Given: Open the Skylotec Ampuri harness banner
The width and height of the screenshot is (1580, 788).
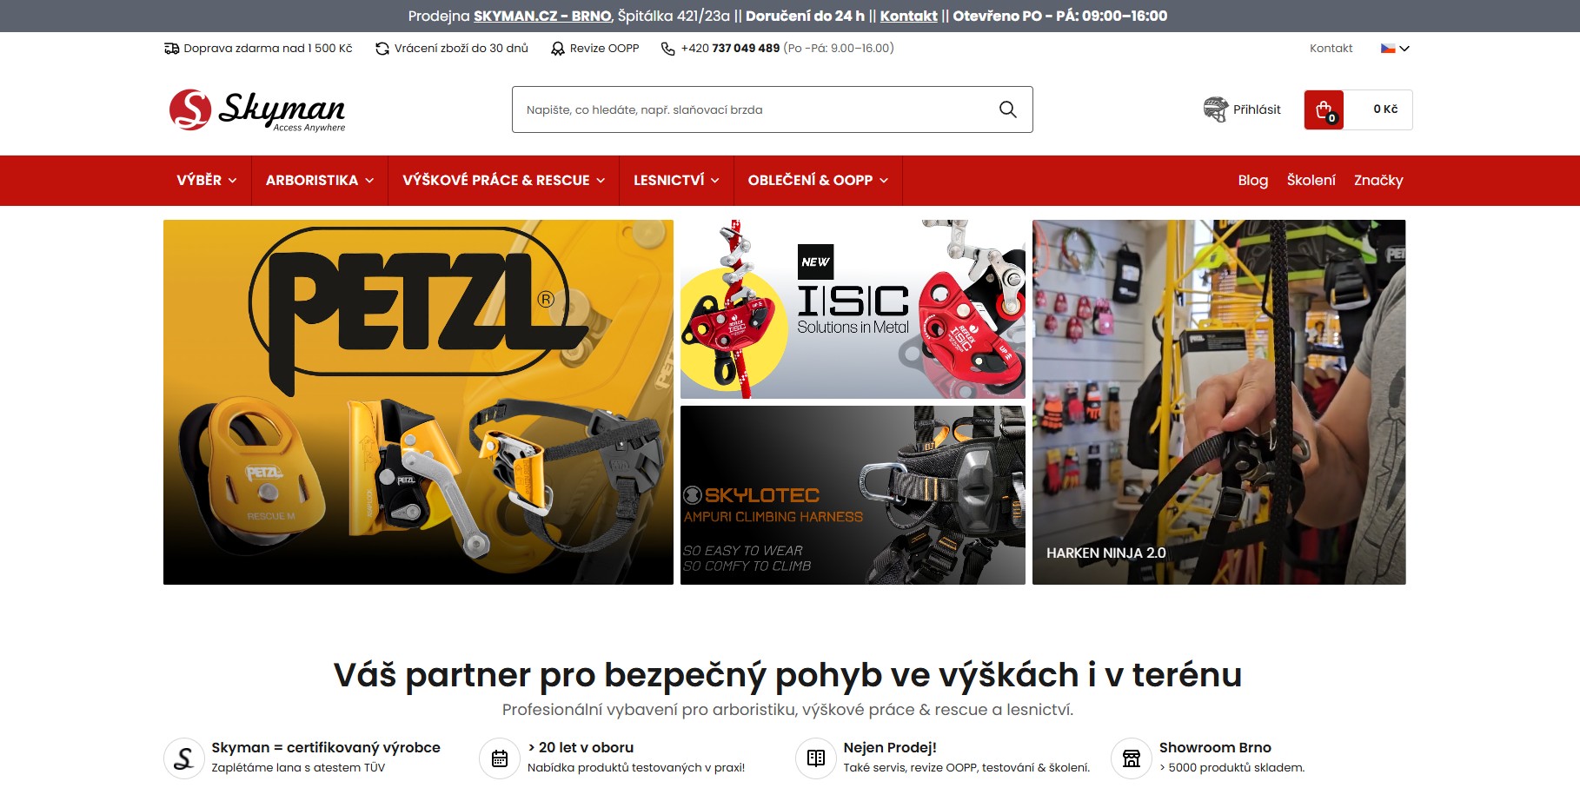Looking at the screenshot, I should pyautogui.click(x=853, y=495).
